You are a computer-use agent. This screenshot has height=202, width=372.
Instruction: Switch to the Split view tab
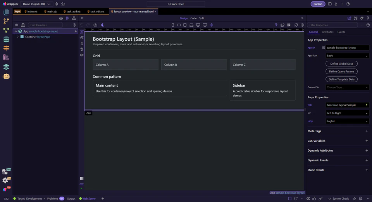tap(201, 18)
